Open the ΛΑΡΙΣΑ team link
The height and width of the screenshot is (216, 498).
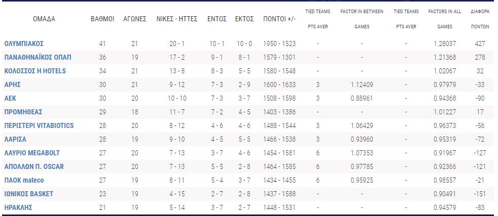[15, 139]
